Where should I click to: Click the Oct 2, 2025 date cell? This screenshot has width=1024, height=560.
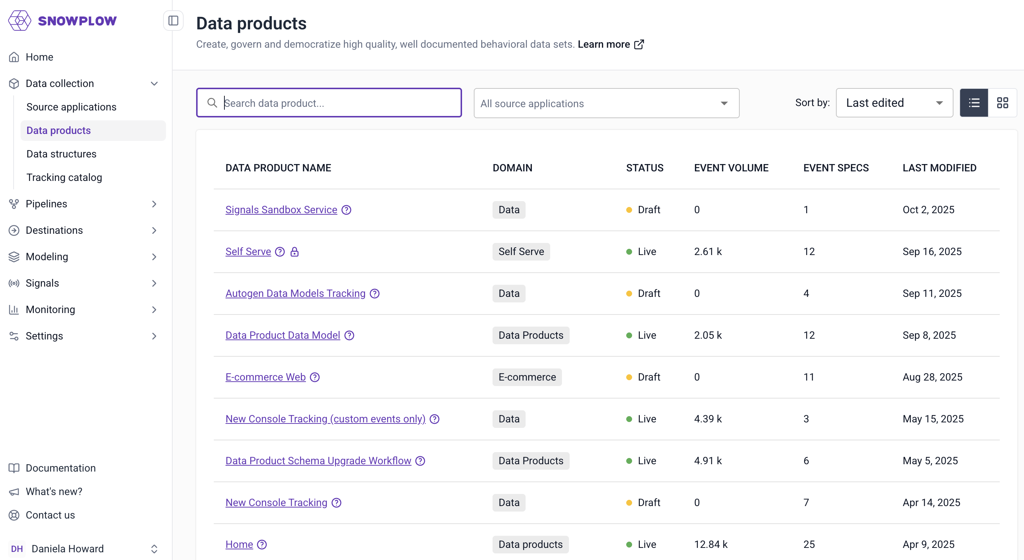(928, 210)
